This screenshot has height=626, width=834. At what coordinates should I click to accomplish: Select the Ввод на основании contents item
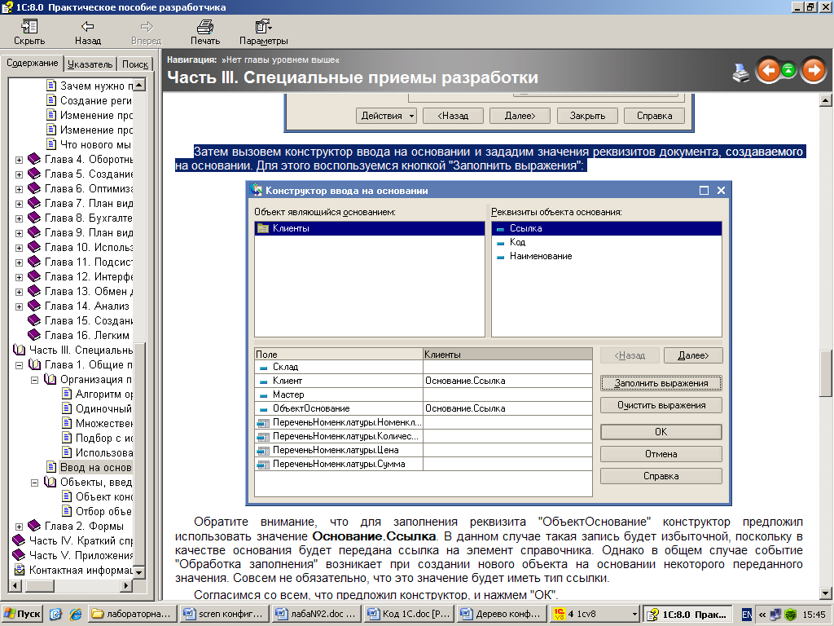(95, 467)
